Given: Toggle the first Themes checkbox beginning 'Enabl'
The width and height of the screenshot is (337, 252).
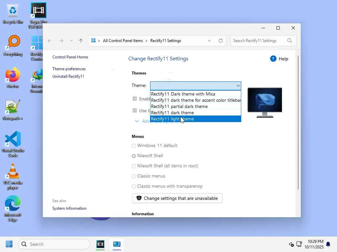Looking at the screenshot, I should (x=135, y=98).
